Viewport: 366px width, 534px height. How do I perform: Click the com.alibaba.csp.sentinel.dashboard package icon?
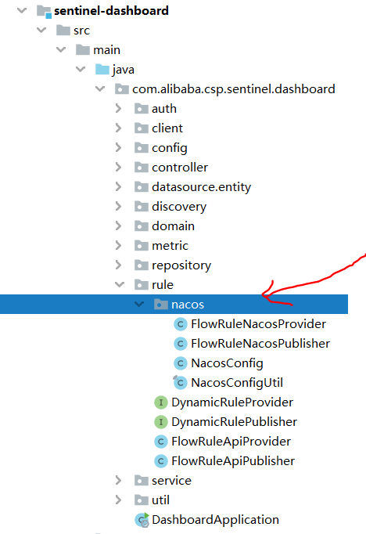[122, 89]
